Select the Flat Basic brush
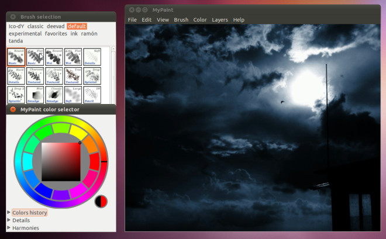Image resolution: width=386 pixels, height=239 pixels. tap(35, 57)
